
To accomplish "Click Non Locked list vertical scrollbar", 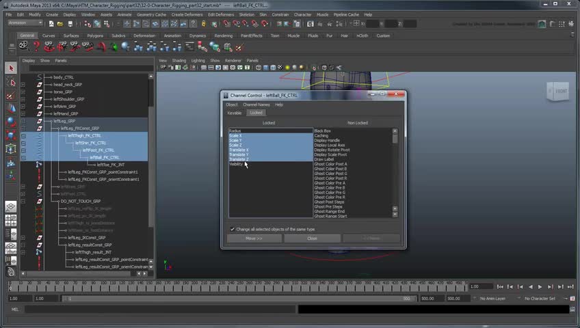I will click(x=395, y=172).
